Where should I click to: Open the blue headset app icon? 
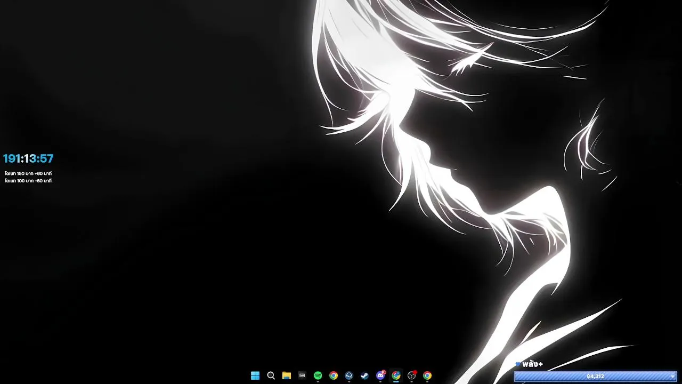pos(349,375)
